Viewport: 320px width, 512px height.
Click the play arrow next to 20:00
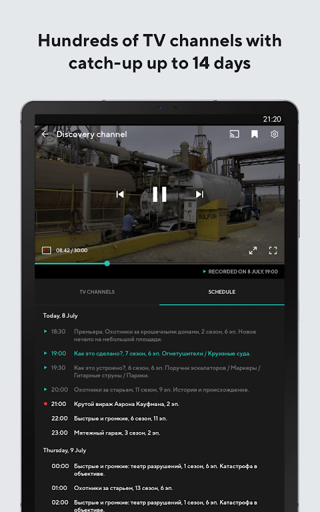[45, 389]
